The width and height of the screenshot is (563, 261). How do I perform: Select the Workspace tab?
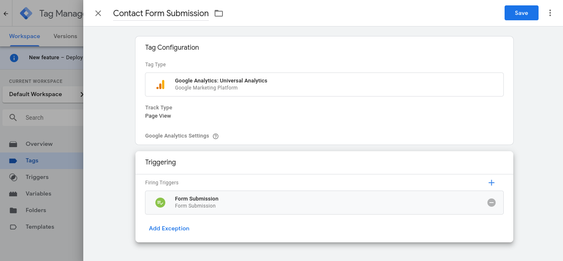24,36
